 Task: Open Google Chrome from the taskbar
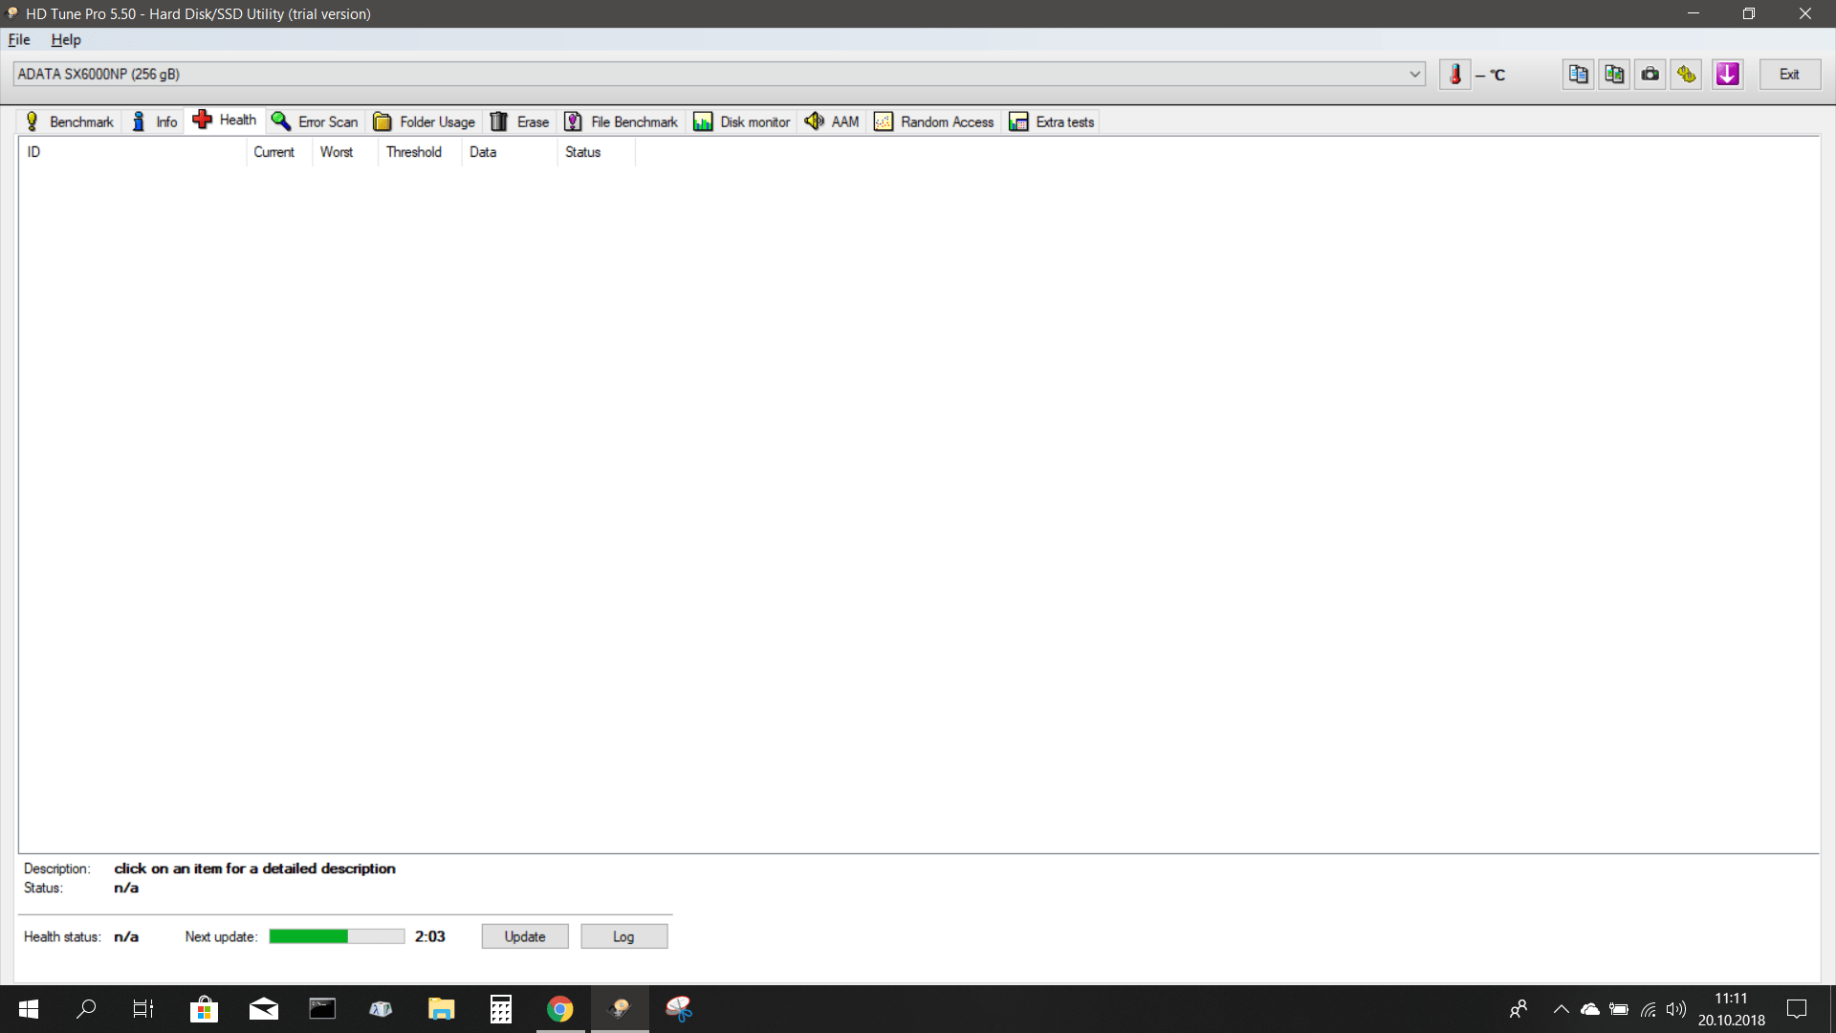[560, 1009]
